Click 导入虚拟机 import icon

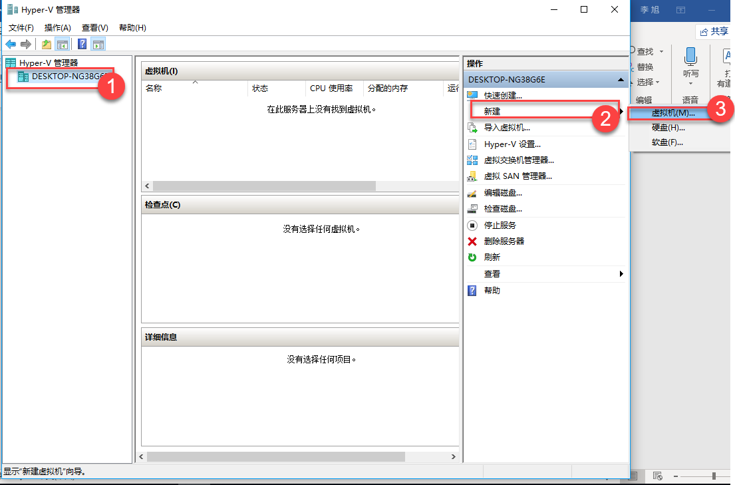(x=472, y=128)
